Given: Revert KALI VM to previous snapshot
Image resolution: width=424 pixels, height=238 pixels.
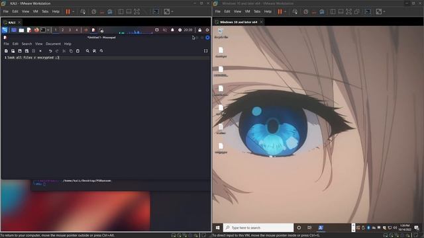Looking at the screenshot, I should [x=102, y=12].
